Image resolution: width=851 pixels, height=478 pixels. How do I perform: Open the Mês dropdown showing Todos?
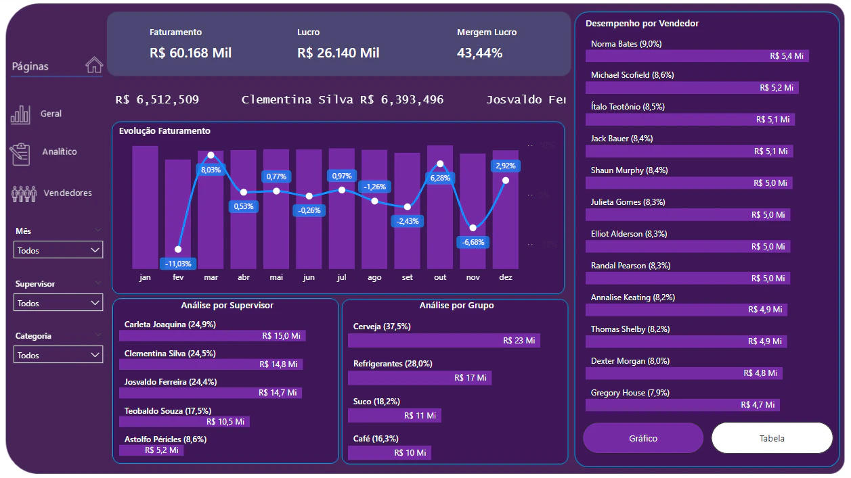point(58,250)
